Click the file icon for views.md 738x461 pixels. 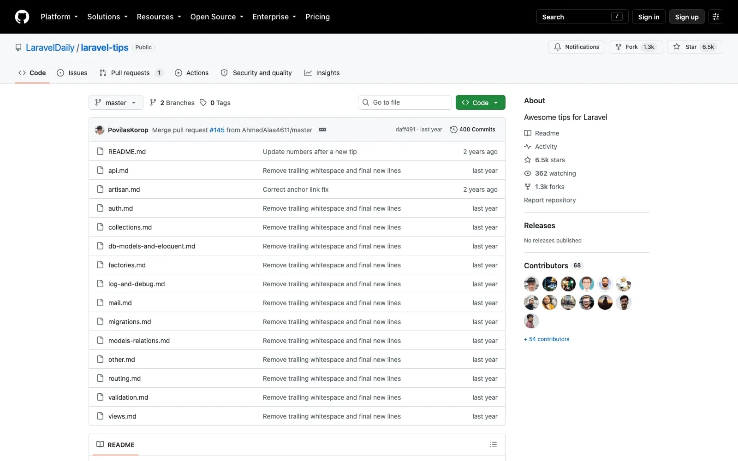point(100,416)
